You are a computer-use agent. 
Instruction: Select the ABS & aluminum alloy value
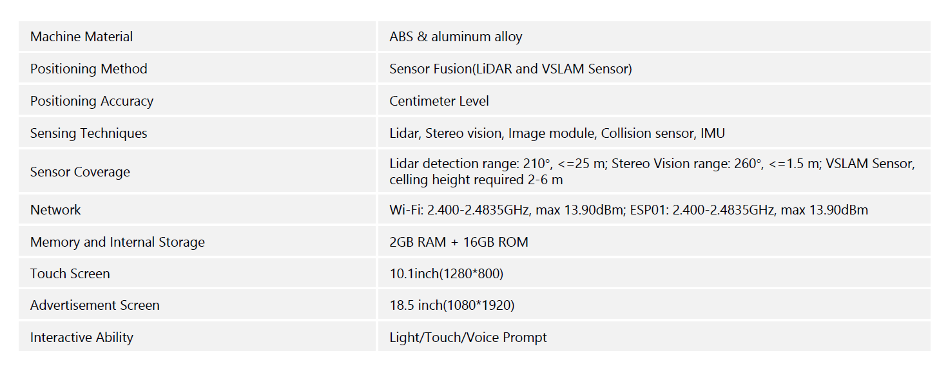pyautogui.click(x=456, y=37)
